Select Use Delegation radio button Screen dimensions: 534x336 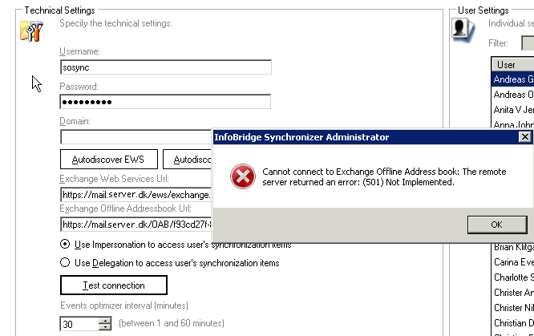[x=65, y=262]
